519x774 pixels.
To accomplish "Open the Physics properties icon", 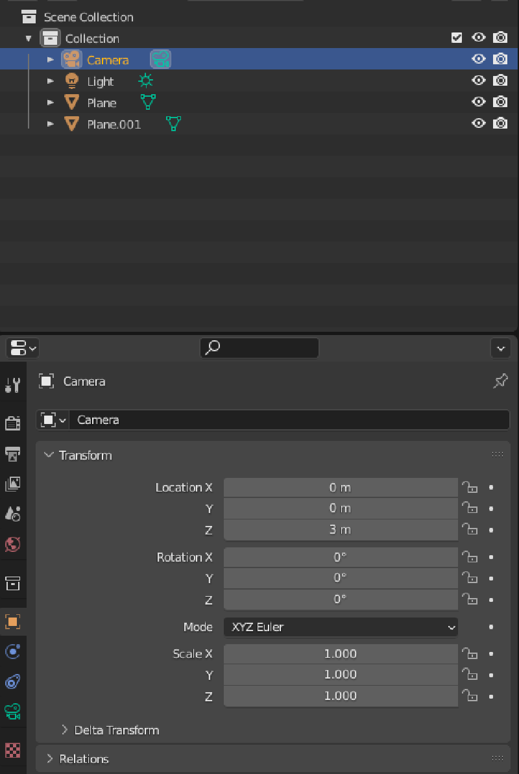I will [x=12, y=651].
